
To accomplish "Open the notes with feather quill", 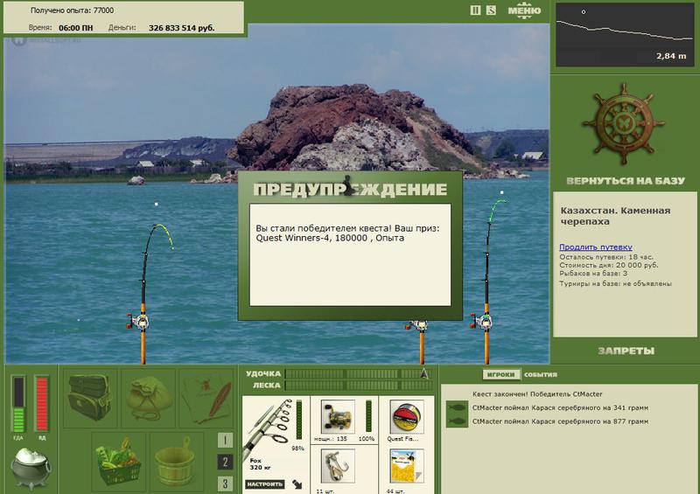I will (x=206, y=398).
